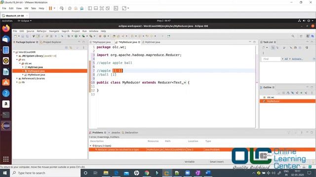The image size is (316, 177).
Task: Toggle Link with Editor in Package Explorer
Action: pyautogui.click(x=71, y=48)
